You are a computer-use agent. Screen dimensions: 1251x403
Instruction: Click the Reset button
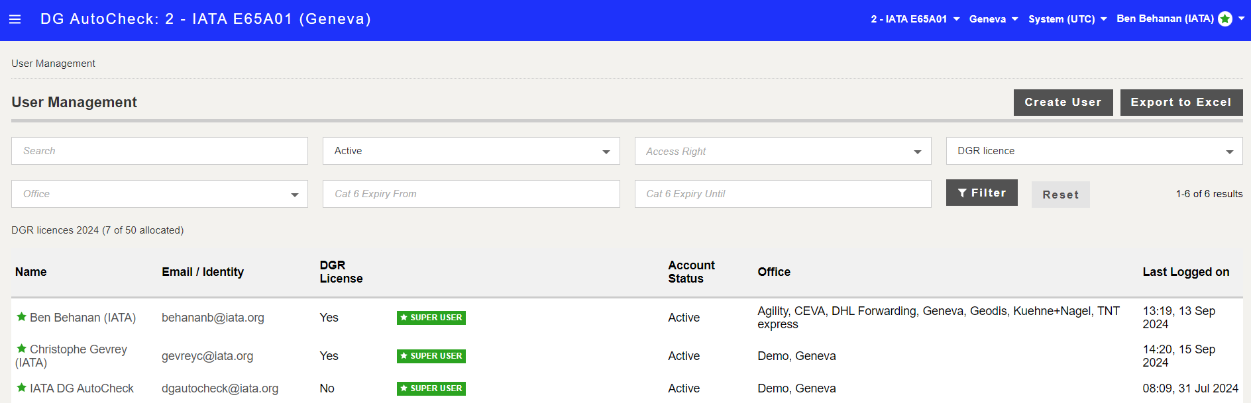coord(1060,195)
